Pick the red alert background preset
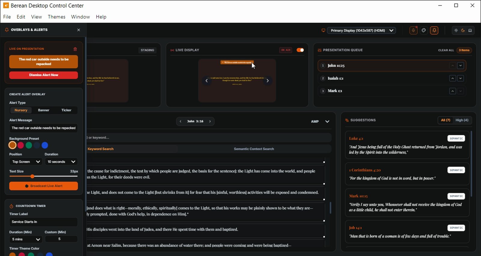The height and width of the screenshot is (256, 481). click(20, 145)
